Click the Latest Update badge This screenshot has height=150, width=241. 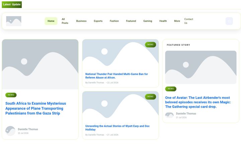click(x=12, y=4)
